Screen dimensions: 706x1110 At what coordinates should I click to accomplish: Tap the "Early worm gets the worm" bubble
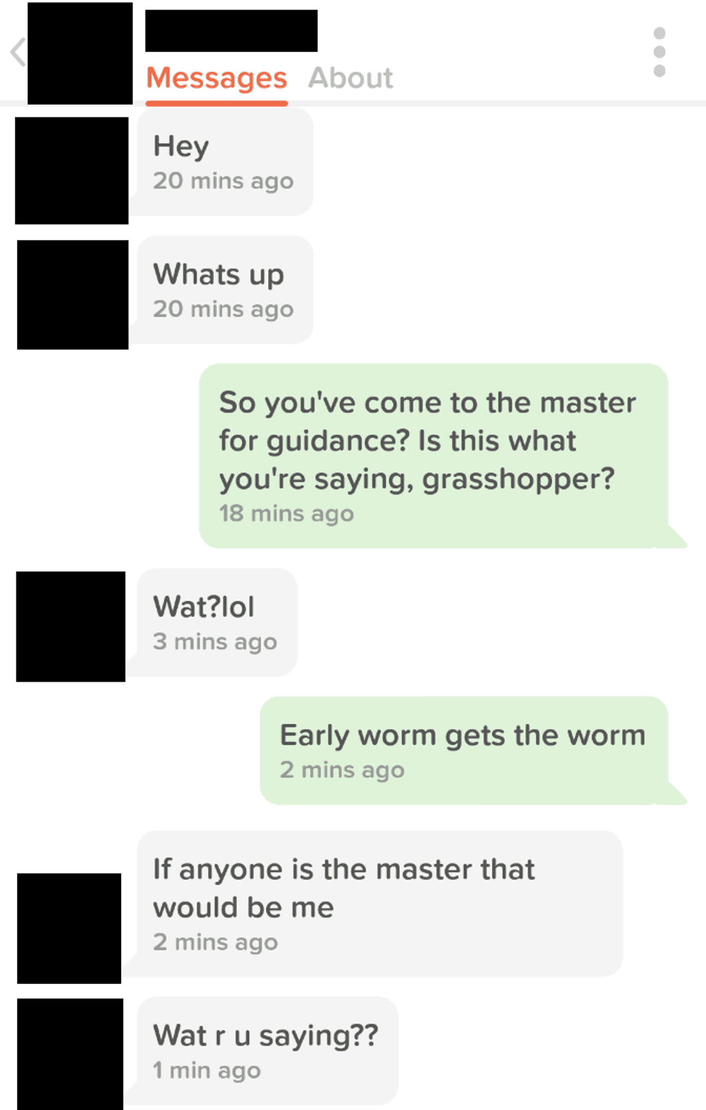465,750
